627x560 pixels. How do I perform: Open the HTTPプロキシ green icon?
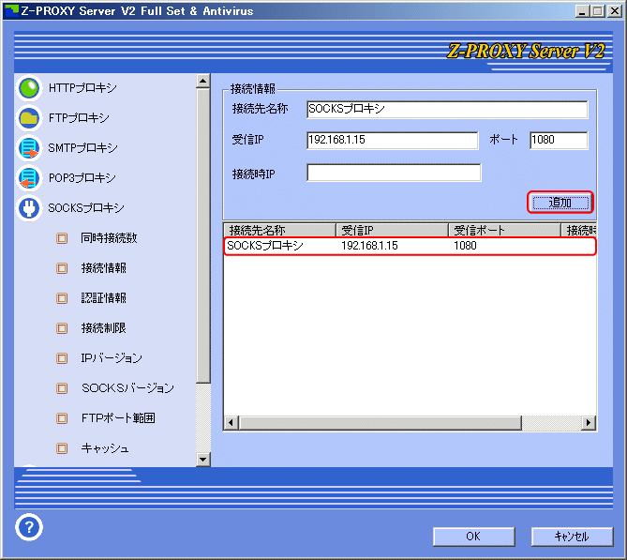[29, 87]
